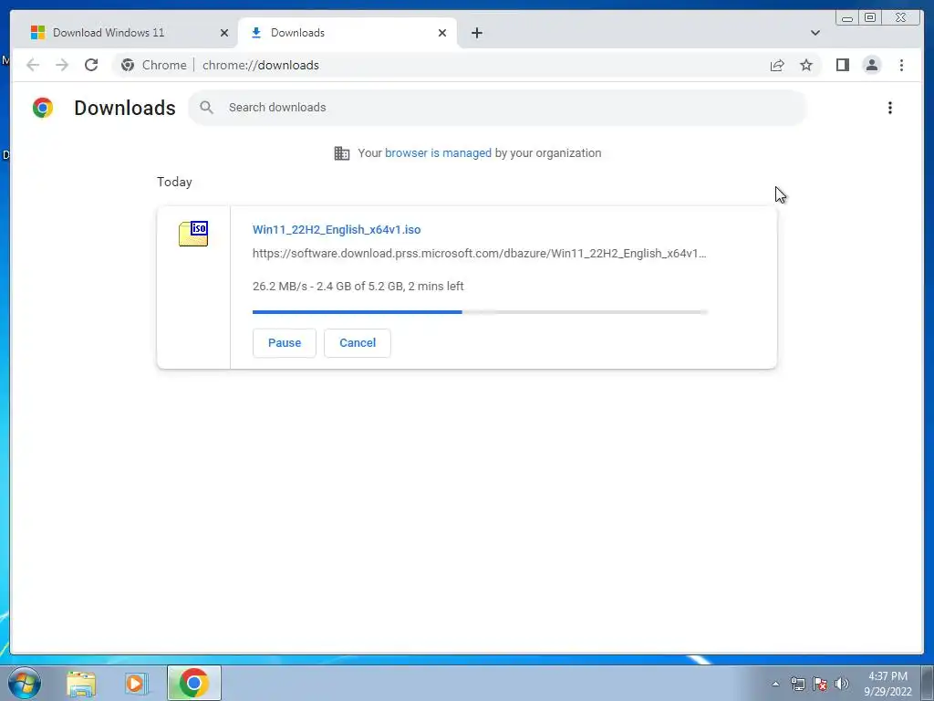Close the Downloads tab
This screenshot has height=701, width=934.
point(442,33)
